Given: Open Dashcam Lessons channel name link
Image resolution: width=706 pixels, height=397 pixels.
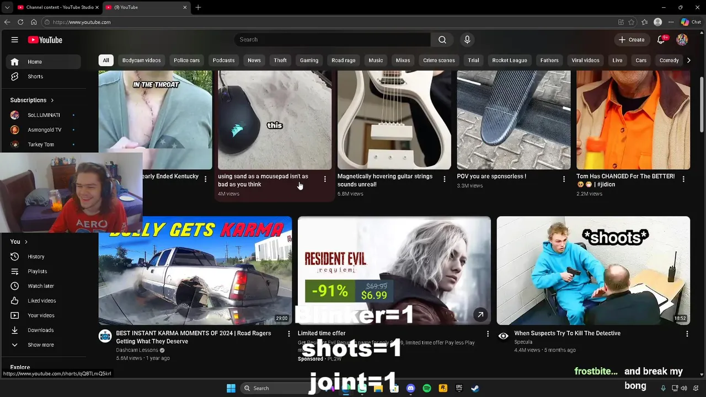Looking at the screenshot, I should 137,350.
